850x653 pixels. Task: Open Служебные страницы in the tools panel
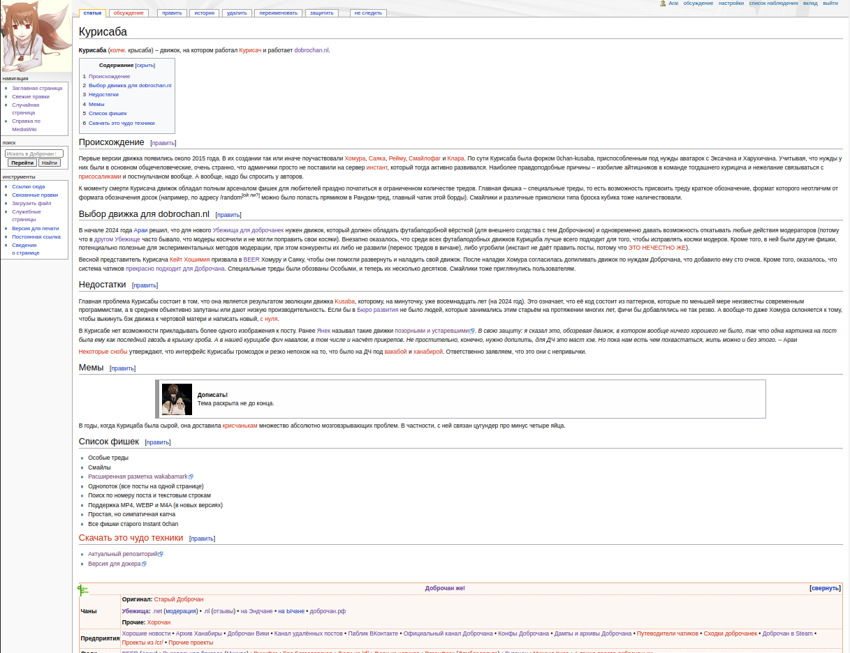[x=27, y=216]
